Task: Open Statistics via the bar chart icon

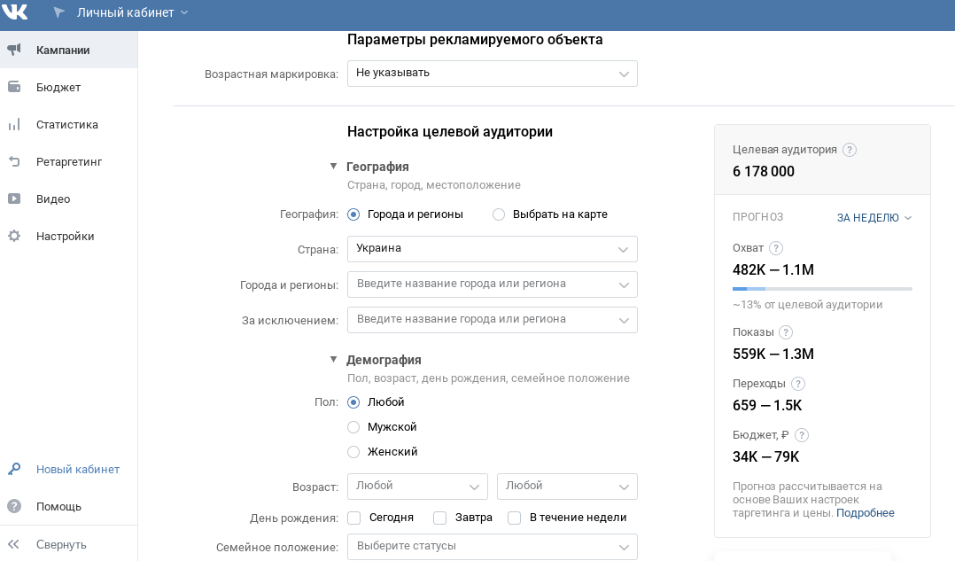Action: click(14, 125)
